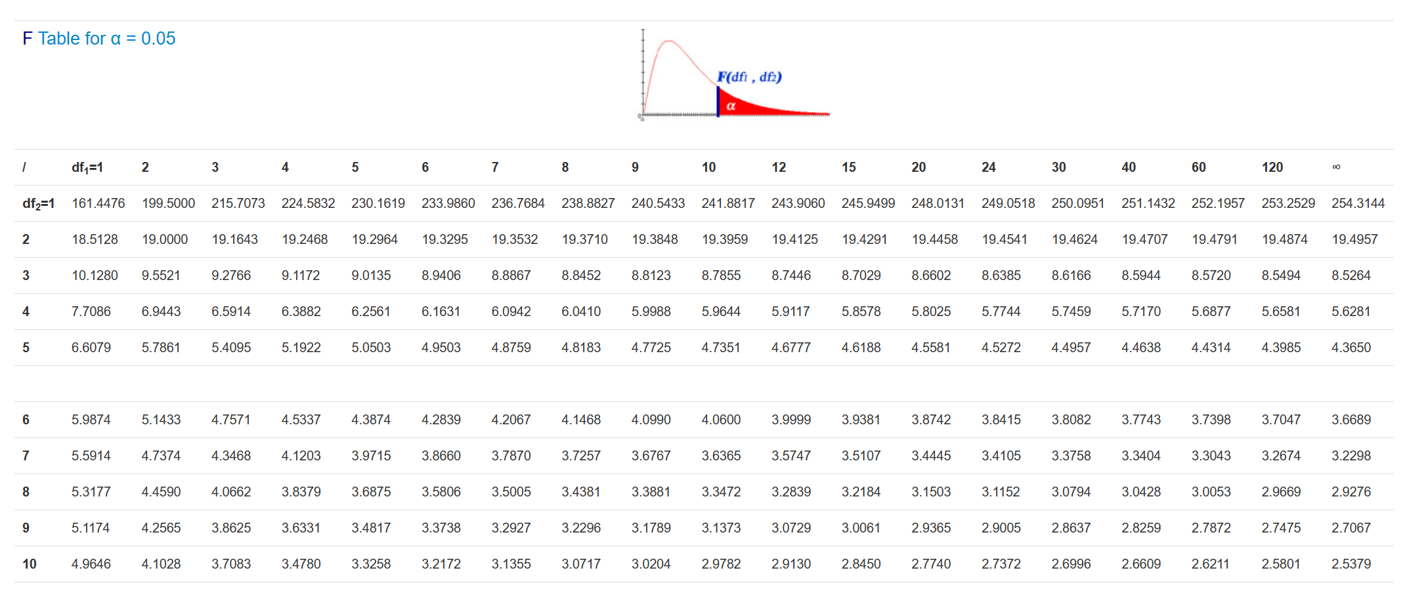
Task: Click the slash symbol in header corner
Action: (24, 167)
